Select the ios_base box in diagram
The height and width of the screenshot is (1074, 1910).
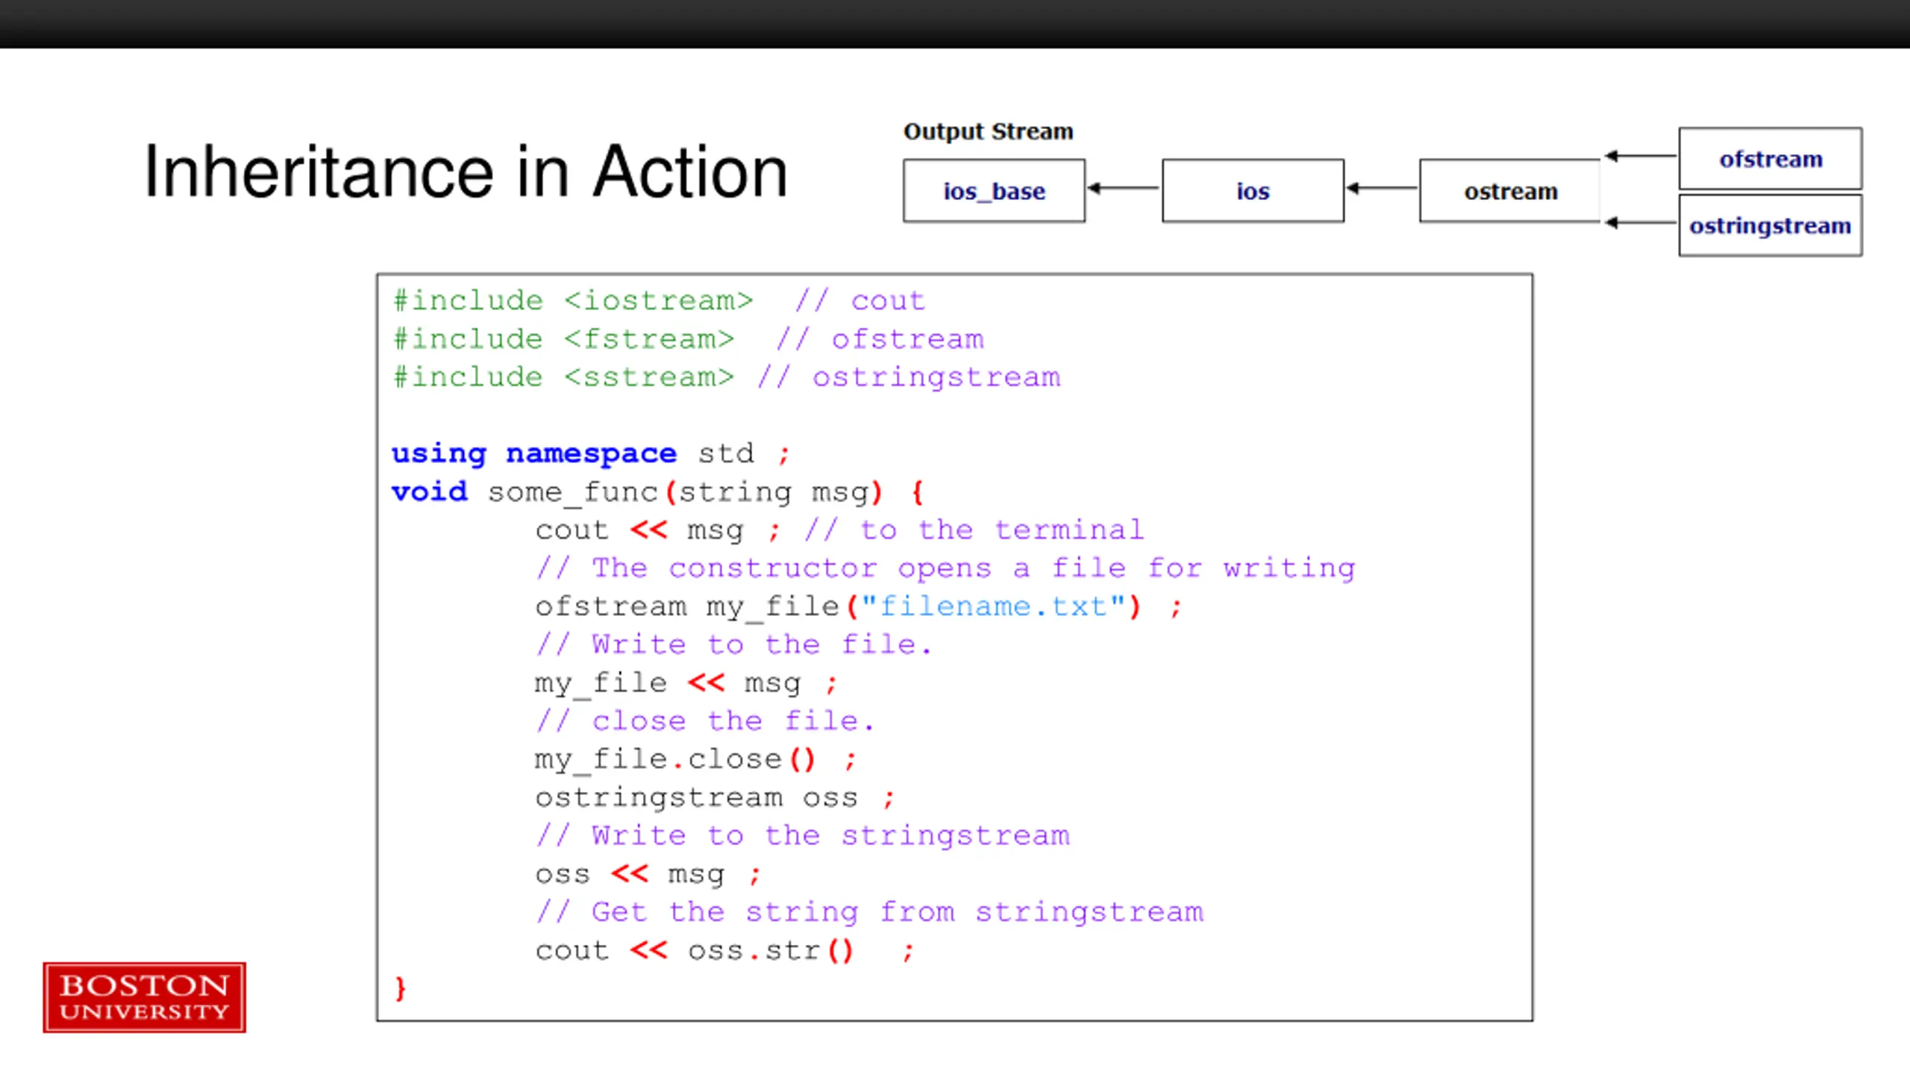(x=994, y=191)
